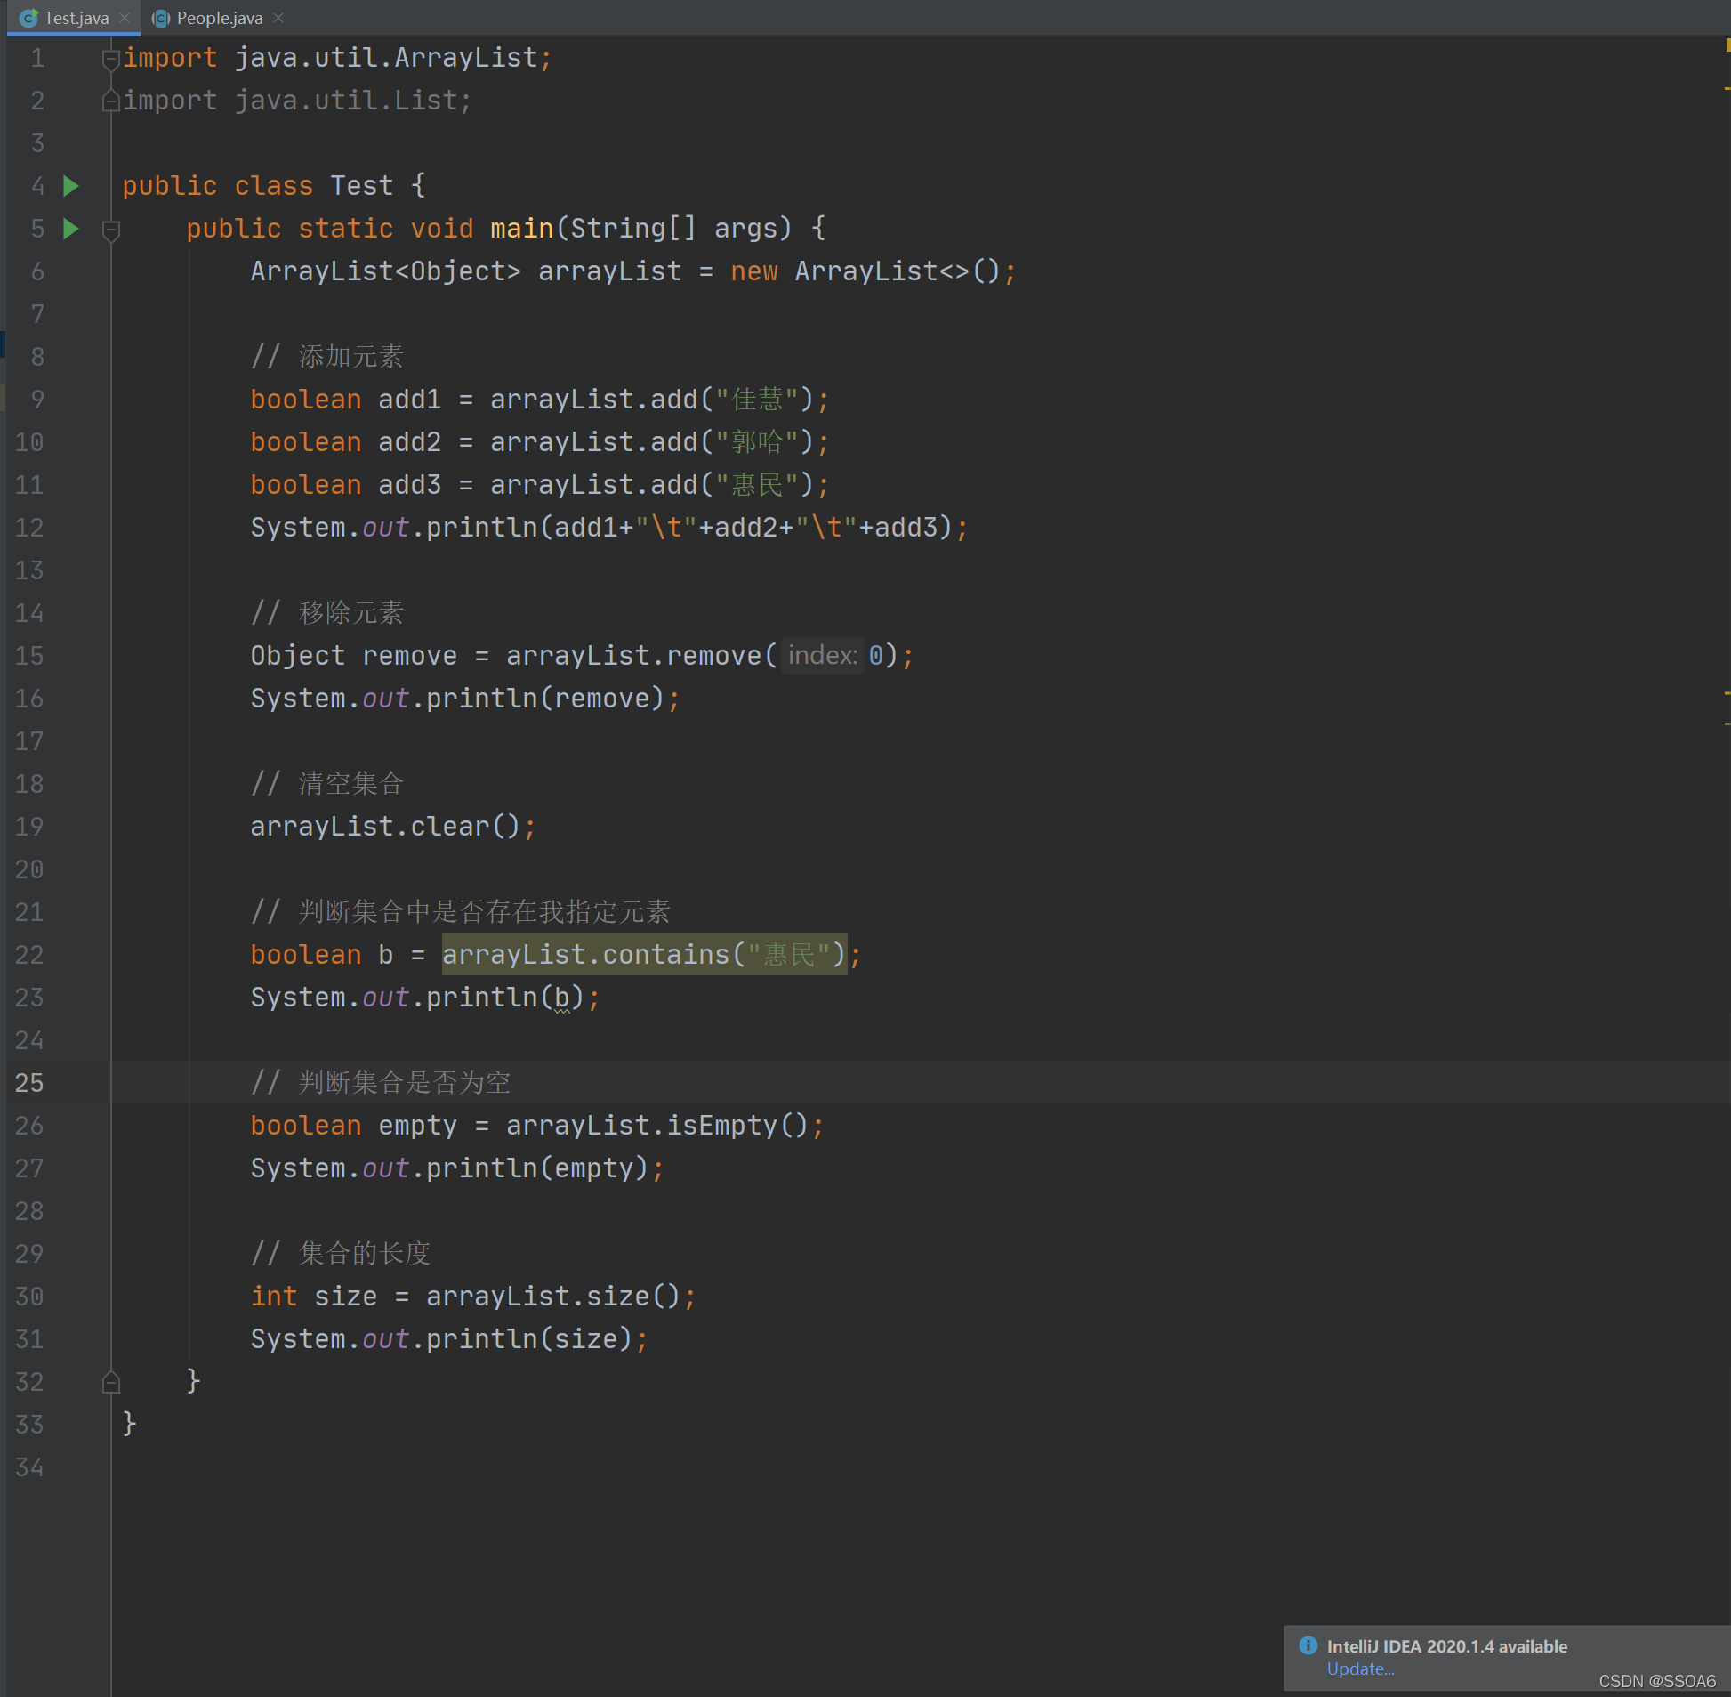
Task: Click the comment '// 添加元素'
Action: 327,357
